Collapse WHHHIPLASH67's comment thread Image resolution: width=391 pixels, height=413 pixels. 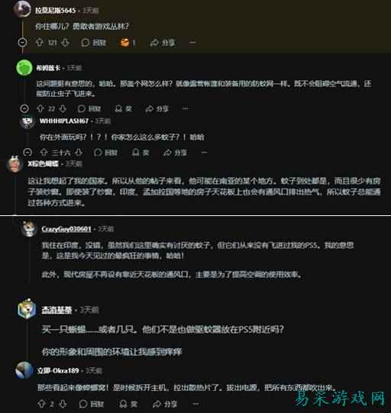coord(27,152)
